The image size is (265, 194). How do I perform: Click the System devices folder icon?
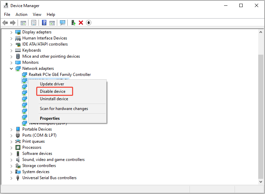coord(18,172)
